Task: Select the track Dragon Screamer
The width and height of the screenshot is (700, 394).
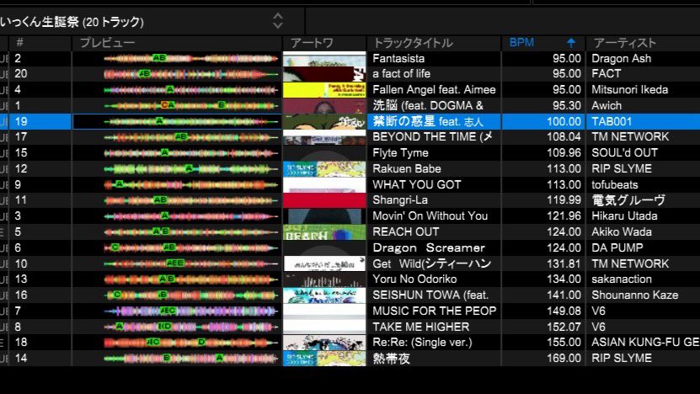Action: click(x=429, y=248)
